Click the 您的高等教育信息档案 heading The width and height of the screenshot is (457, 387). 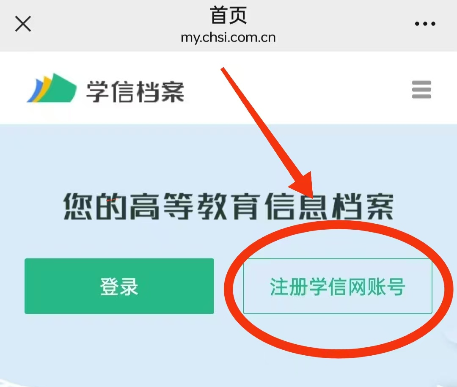tap(228, 206)
